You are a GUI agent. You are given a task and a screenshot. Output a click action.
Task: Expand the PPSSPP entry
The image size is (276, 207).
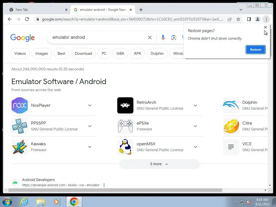(90, 126)
